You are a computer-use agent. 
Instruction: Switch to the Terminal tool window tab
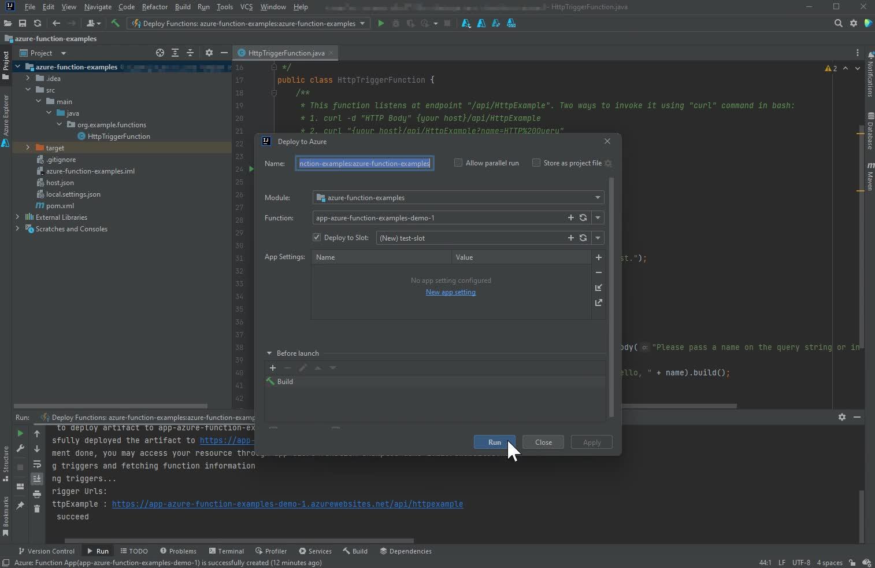(x=227, y=551)
